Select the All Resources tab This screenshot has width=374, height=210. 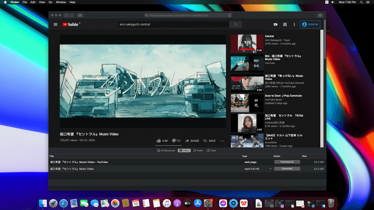(166, 150)
